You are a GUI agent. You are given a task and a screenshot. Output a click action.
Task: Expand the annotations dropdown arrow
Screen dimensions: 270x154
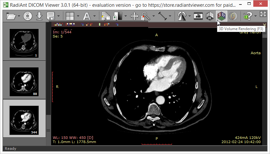pyautogui.click(x=94, y=16)
